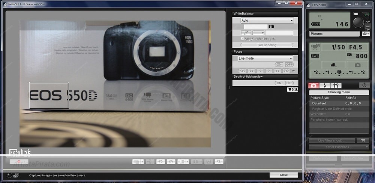Click the single-left focus adjust button
Screen dimensions: 375x183
pyautogui.click(x=260, y=71)
